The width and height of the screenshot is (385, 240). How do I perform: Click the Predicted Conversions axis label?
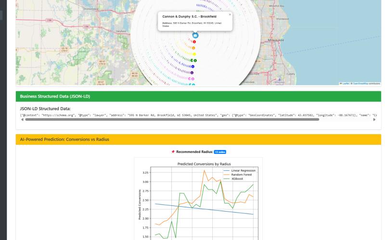point(140,204)
